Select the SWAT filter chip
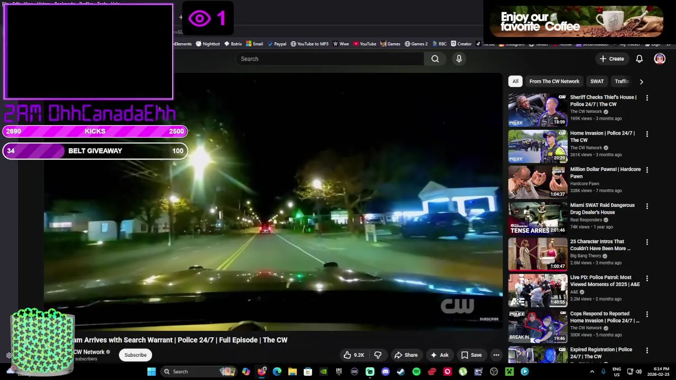 (597, 81)
